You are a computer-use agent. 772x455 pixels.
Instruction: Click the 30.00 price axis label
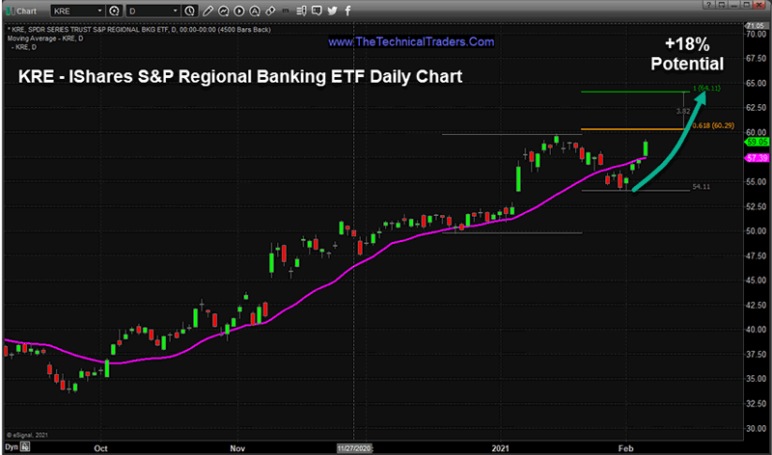coord(756,428)
